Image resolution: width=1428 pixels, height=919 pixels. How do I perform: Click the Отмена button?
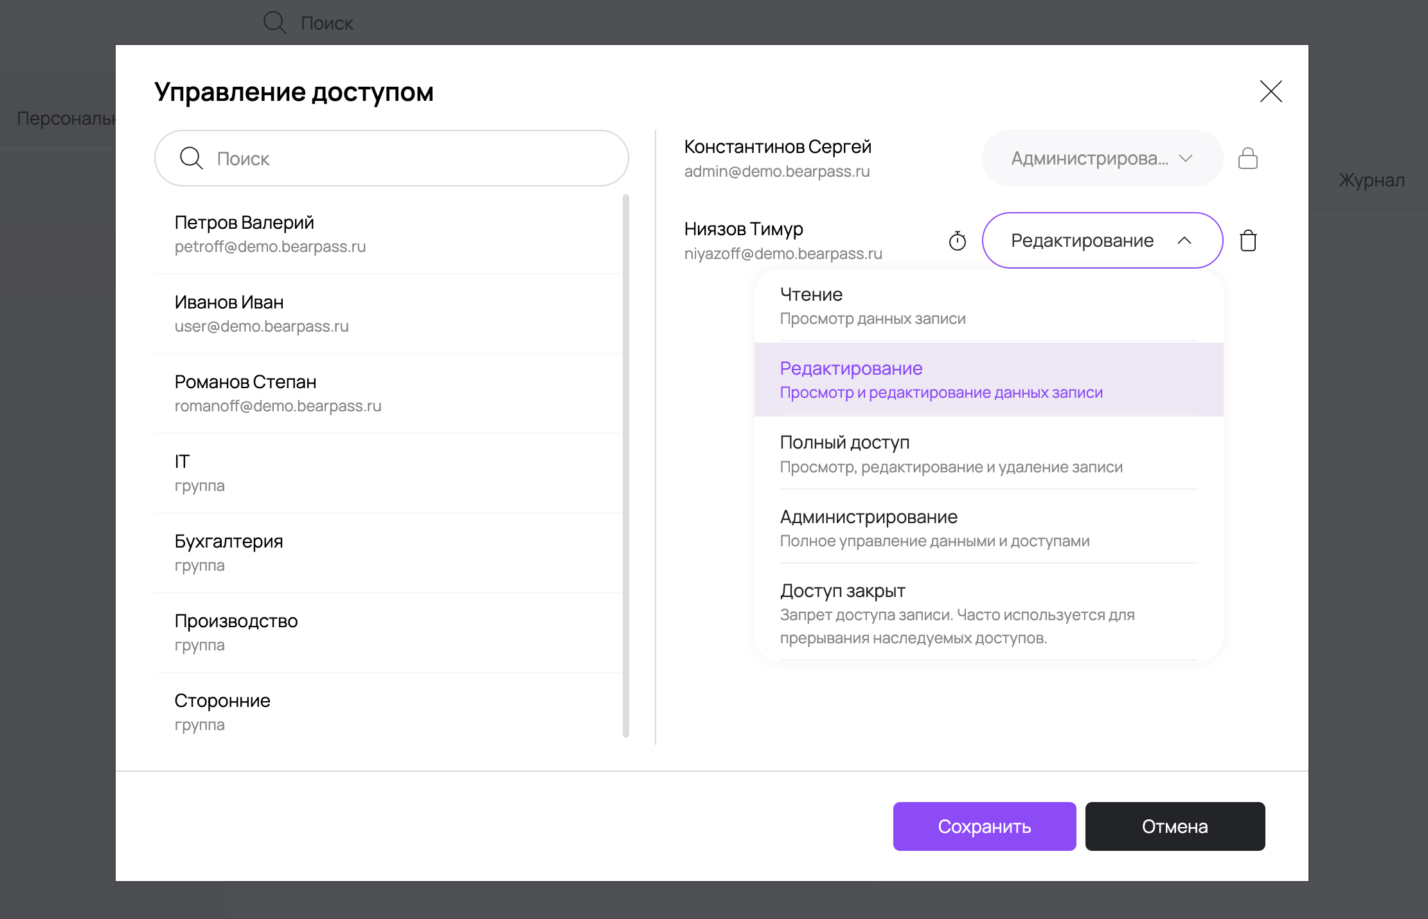pos(1175,826)
